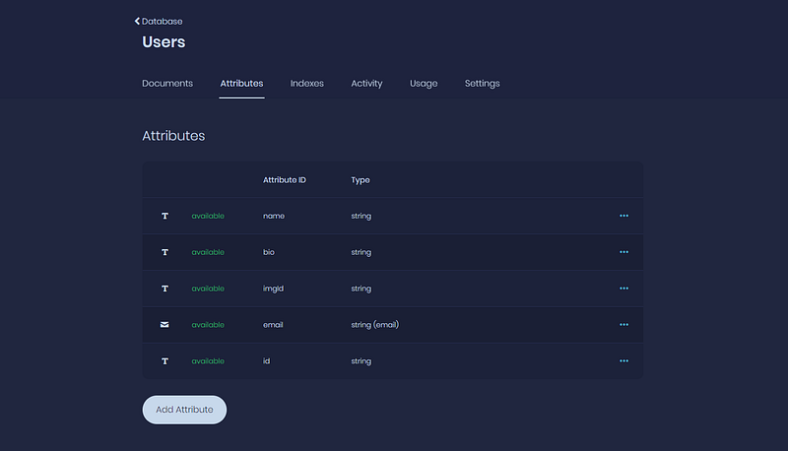Click the 'available' status in imgId row
Screen dimensions: 788x451
(208, 289)
